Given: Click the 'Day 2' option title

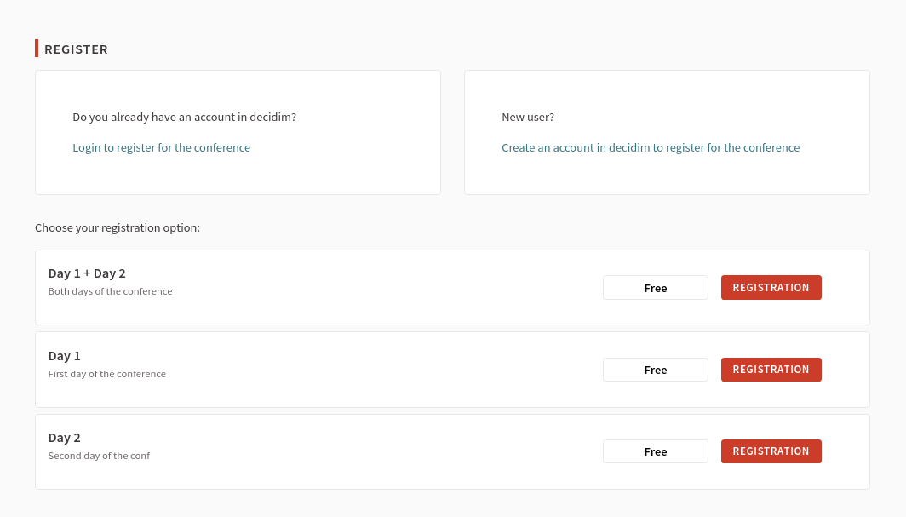Looking at the screenshot, I should click(64, 438).
